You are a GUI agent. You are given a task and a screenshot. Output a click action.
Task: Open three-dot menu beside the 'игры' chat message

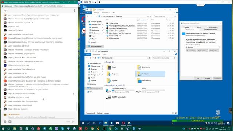[73, 94]
